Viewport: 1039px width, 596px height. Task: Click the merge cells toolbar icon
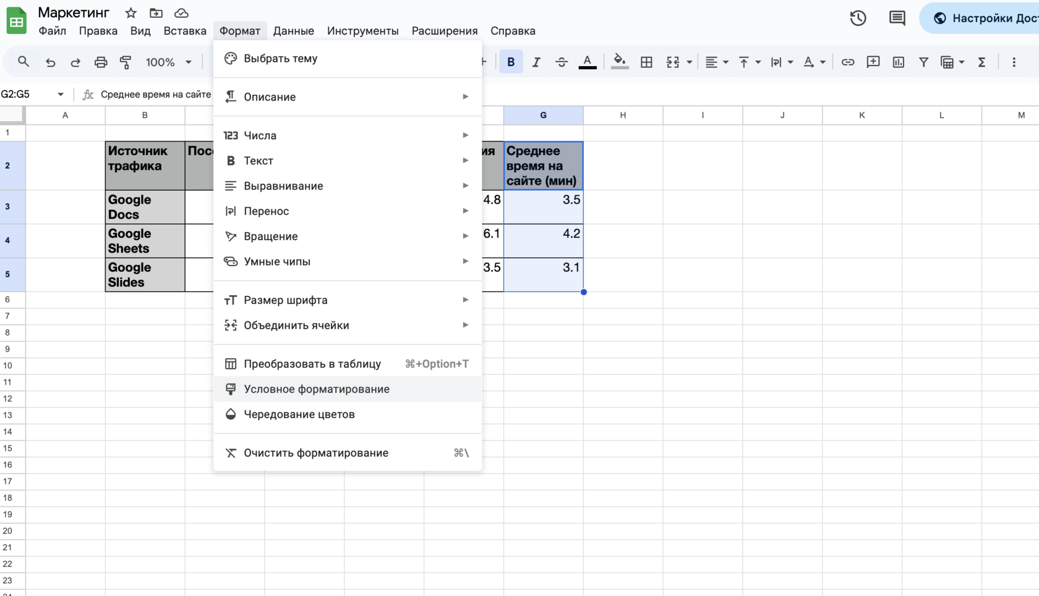pos(673,62)
